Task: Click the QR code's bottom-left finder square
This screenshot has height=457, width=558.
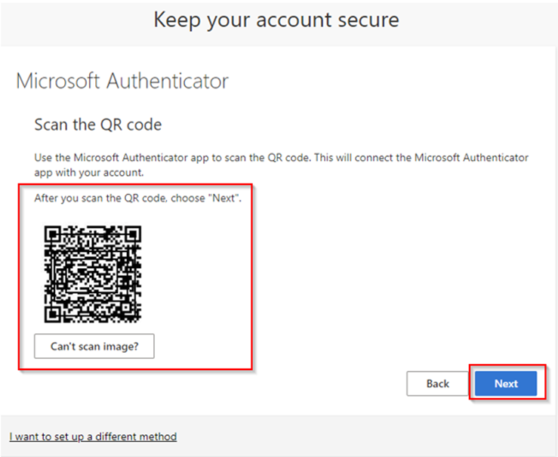Action: [53, 313]
